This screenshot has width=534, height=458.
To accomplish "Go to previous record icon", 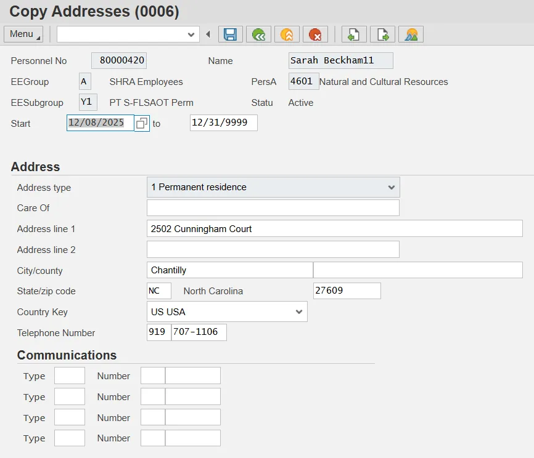I will coord(354,34).
